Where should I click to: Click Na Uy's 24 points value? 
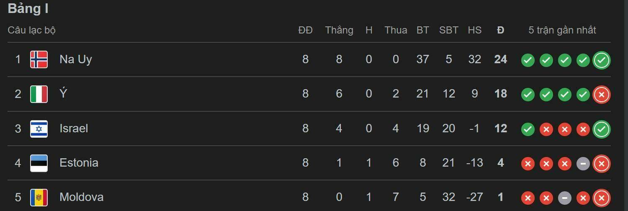[x=500, y=59]
